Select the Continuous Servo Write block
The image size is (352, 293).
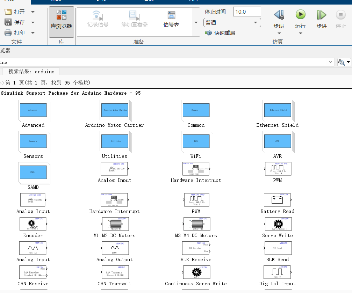click(196, 272)
